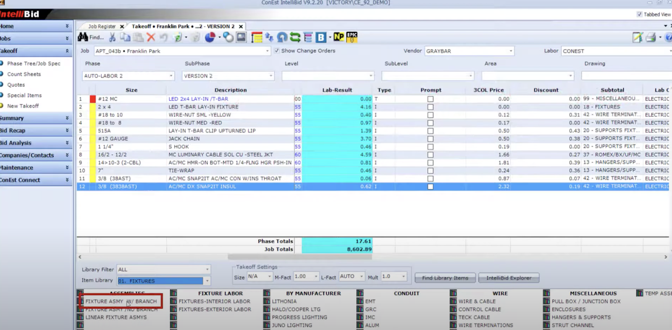This screenshot has height=330, width=672.
Task: Click the yellow row-height list icon
Action: coord(257,37)
